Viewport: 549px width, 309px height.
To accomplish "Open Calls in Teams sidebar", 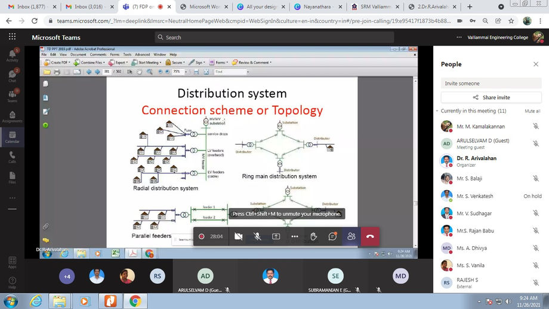I will [13, 157].
